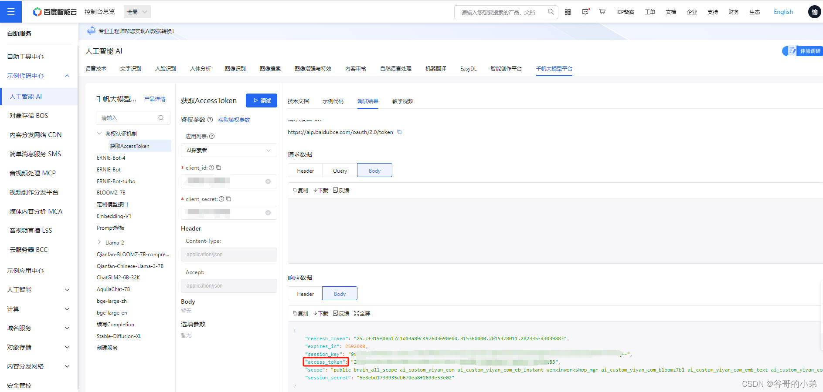Copy the client_secret value icon
This screenshot has width=823, height=392.
click(228, 199)
